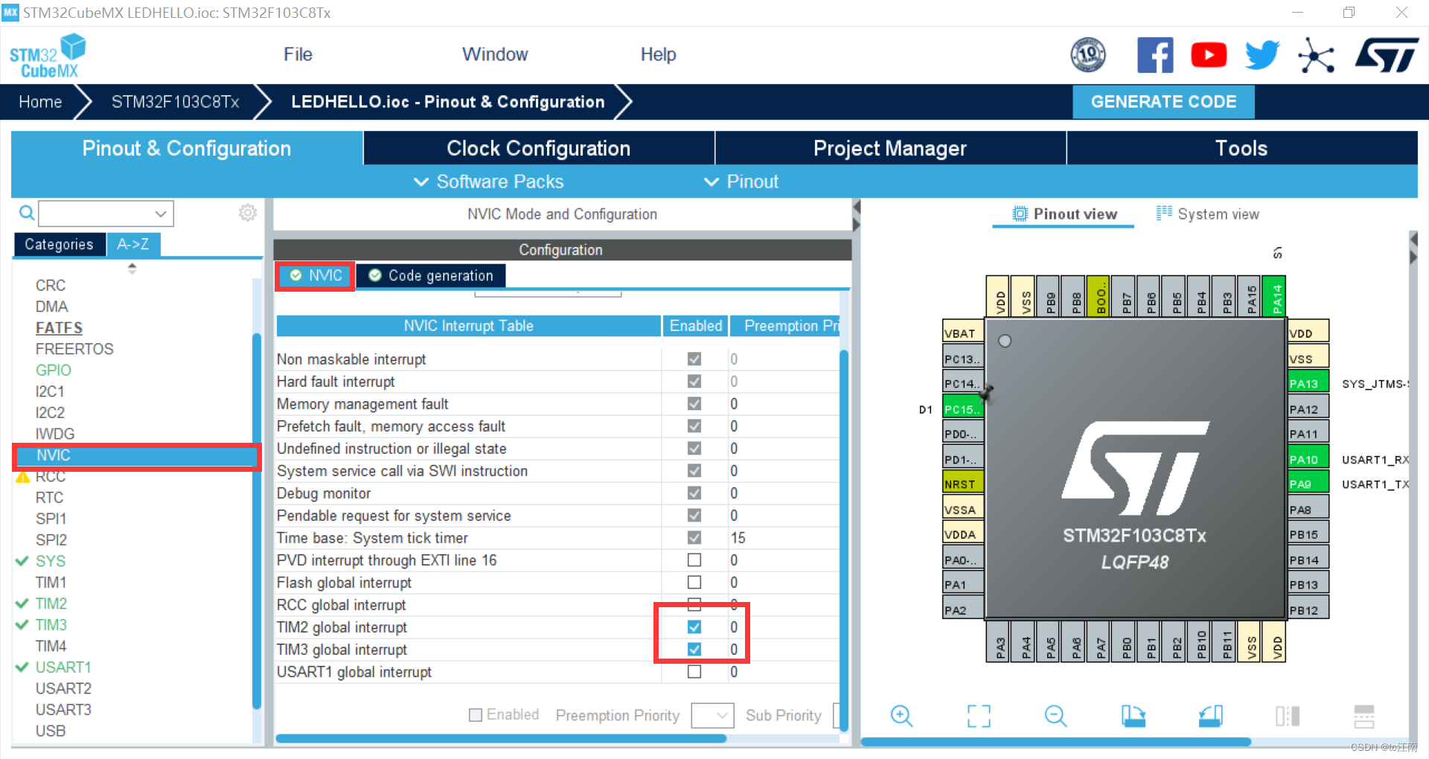Enable PVD interrupt through EXTI line 16
The image size is (1429, 759).
[694, 560]
